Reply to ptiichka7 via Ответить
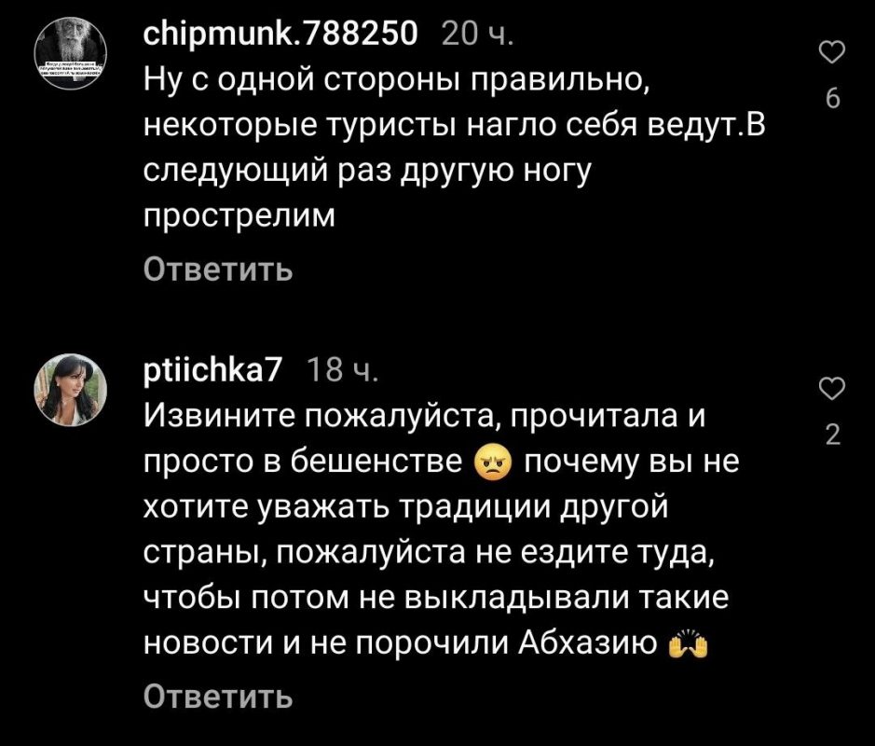The image size is (875, 746). pos(218,697)
